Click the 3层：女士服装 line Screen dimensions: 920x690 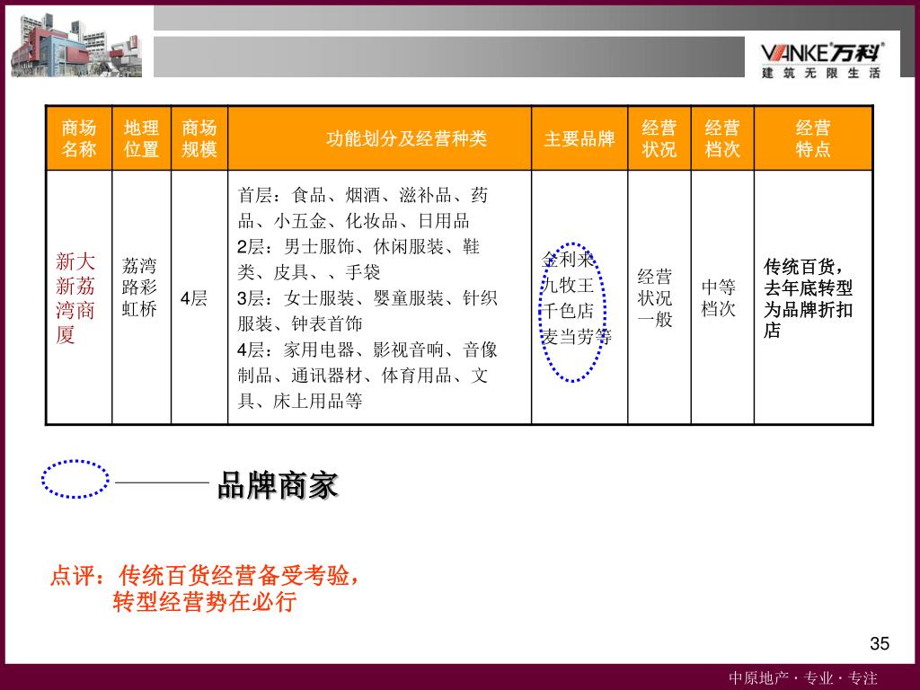[x=367, y=298]
